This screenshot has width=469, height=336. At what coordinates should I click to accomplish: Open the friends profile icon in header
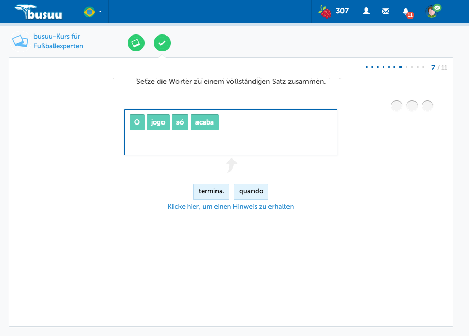click(366, 11)
